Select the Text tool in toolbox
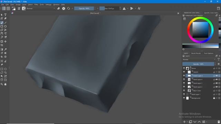This screenshot has height=124, width=221. pos(6,15)
